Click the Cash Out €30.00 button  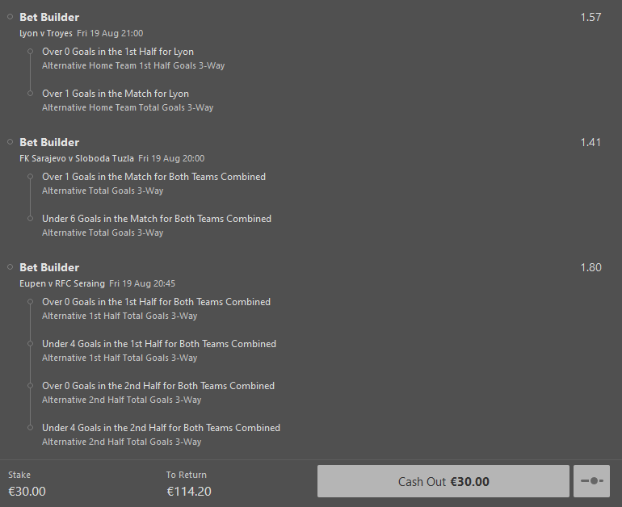[443, 481]
